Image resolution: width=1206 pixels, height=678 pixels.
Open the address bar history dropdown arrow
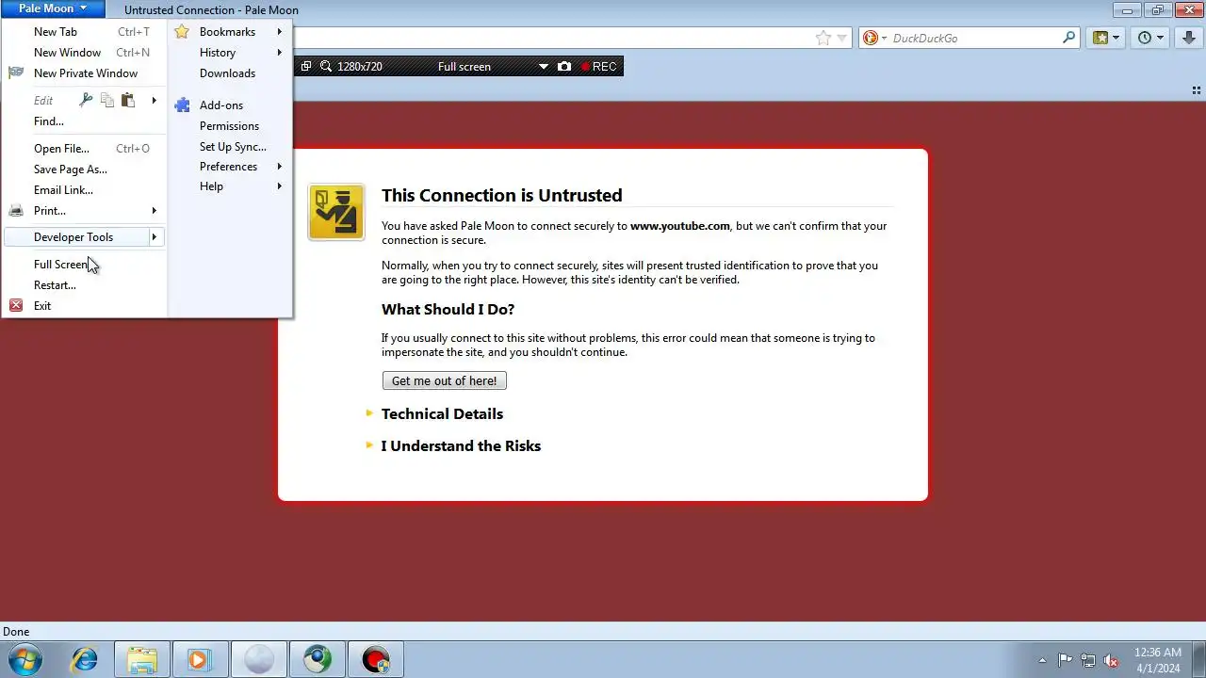tap(842, 38)
